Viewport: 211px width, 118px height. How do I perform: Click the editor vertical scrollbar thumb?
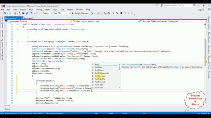coord(205,52)
